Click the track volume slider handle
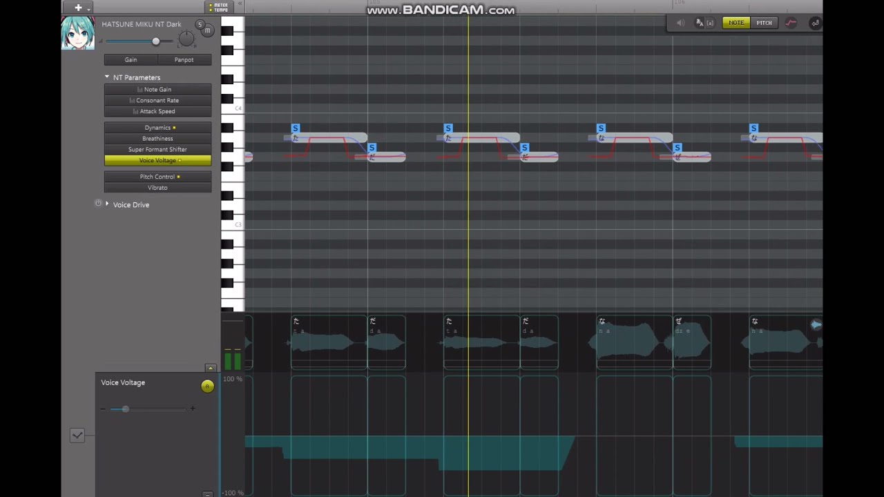The height and width of the screenshot is (497, 884). (x=155, y=41)
